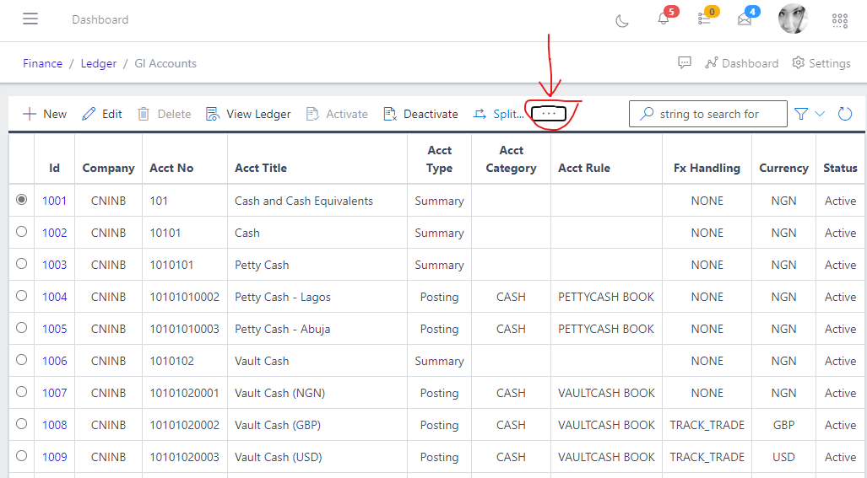867x478 pixels.
Task: Open View Ledger for selected account
Action: point(248,114)
